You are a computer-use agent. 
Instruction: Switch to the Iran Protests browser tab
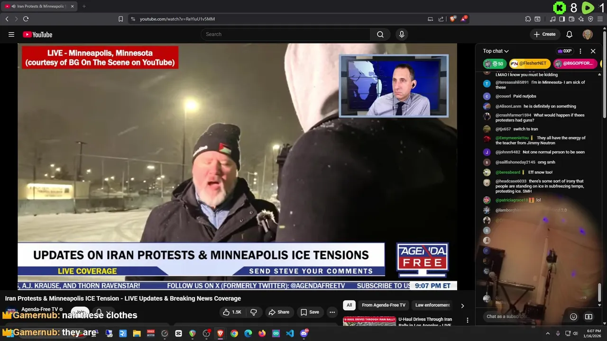click(40, 6)
